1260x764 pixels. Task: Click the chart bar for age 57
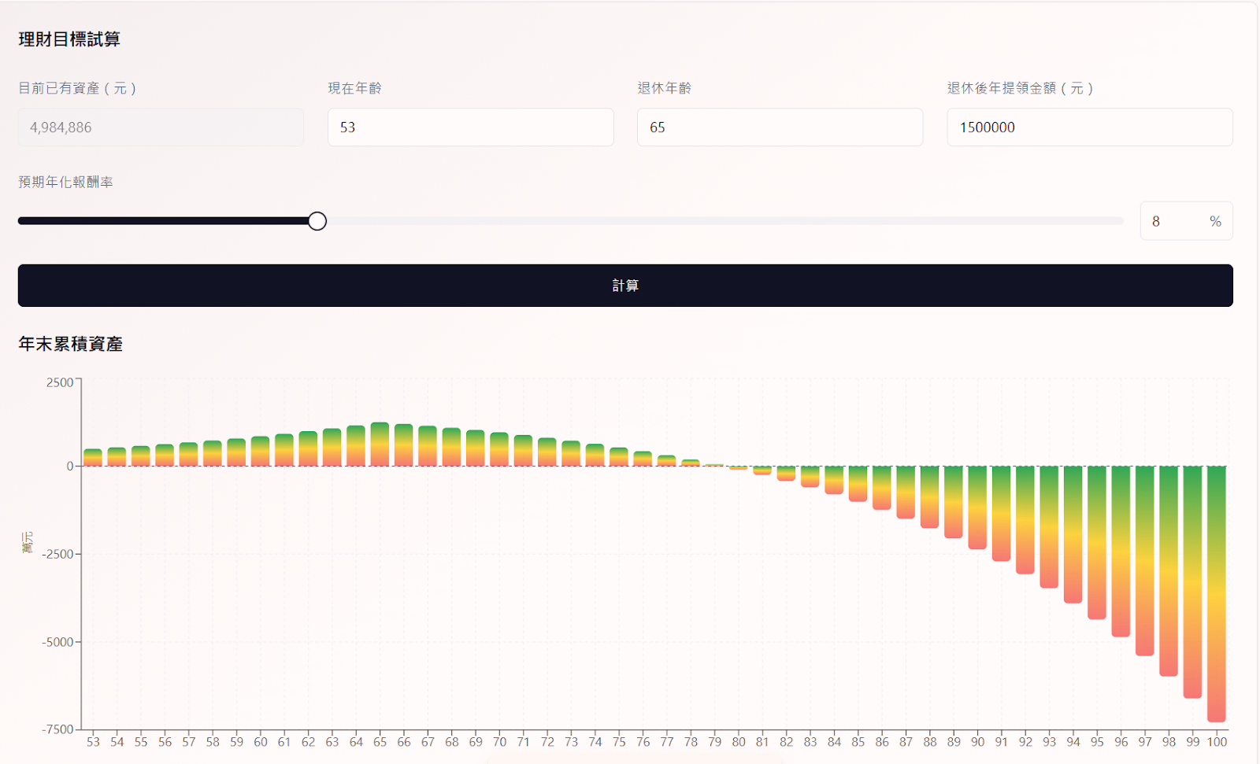tap(188, 454)
